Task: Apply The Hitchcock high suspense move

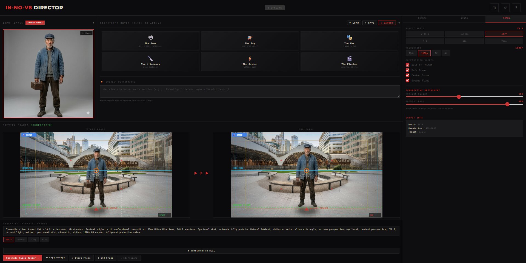Action: coord(150,61)
